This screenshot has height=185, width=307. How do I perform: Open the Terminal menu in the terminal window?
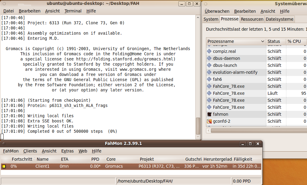[73, 11]
